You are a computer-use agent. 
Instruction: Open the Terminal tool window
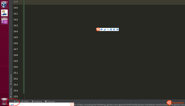50,101
